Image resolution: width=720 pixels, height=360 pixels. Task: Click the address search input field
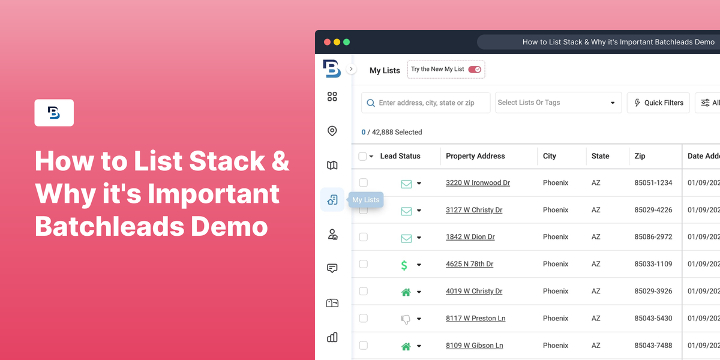tap(426, 103)
